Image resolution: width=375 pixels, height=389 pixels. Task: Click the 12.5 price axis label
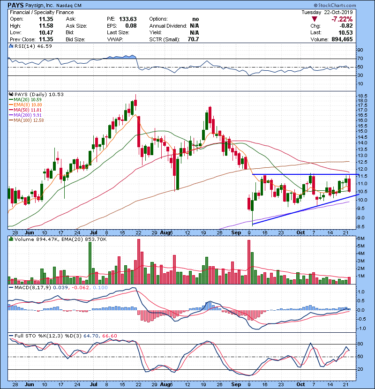[x=362, y=162]
